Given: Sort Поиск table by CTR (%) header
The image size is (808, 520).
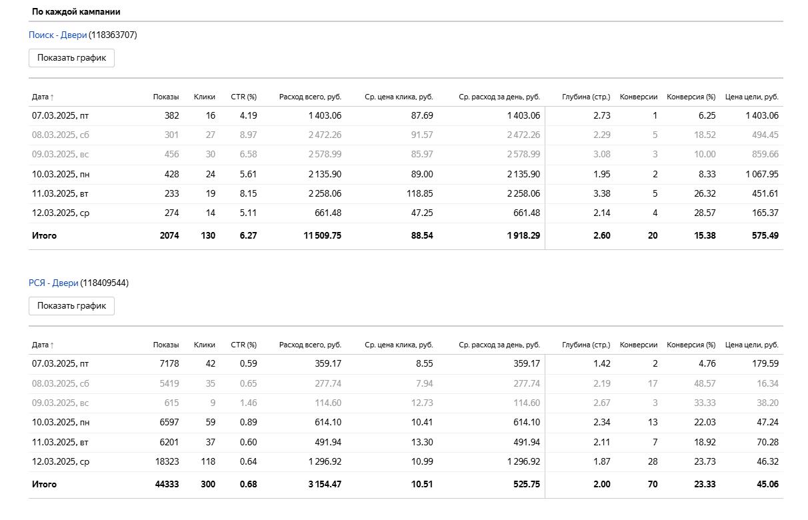Looking at the screenshot, I should click(243, 97).
